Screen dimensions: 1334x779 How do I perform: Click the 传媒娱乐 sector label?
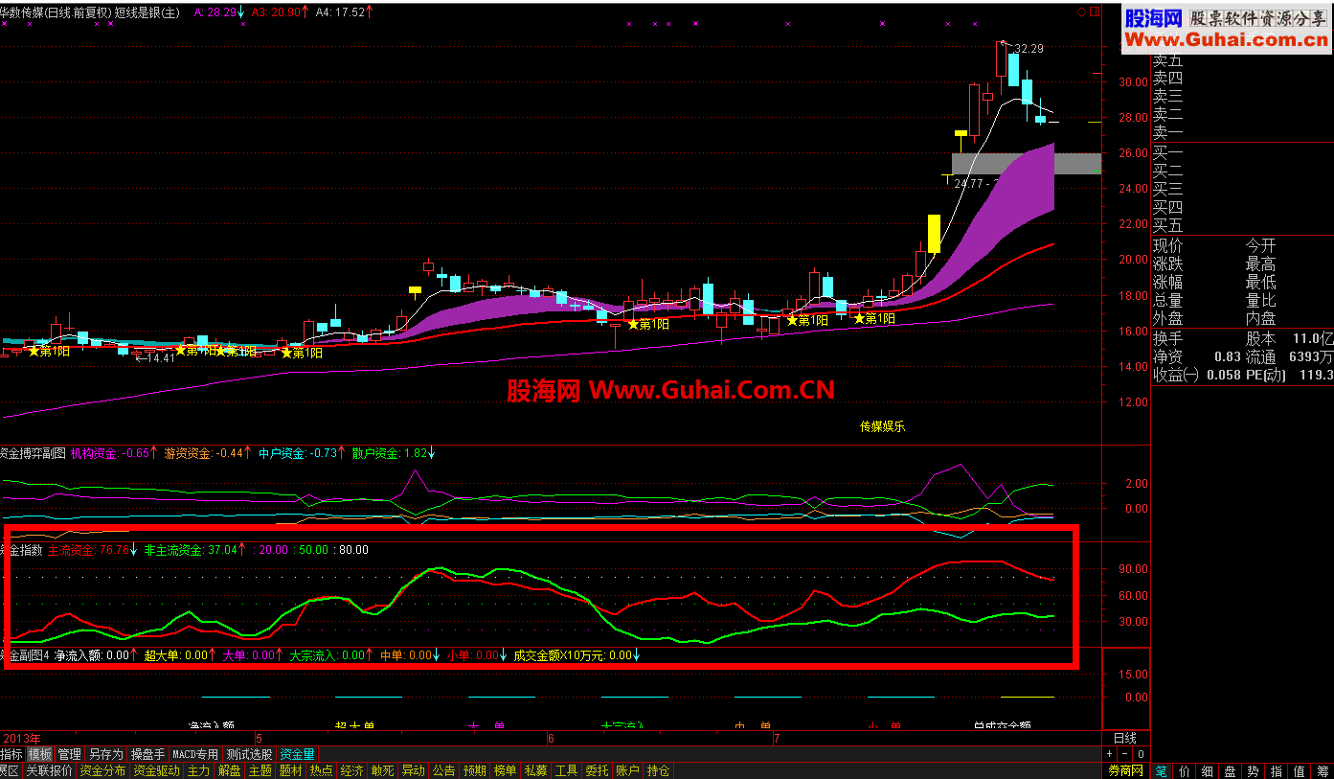pos(882,426)
